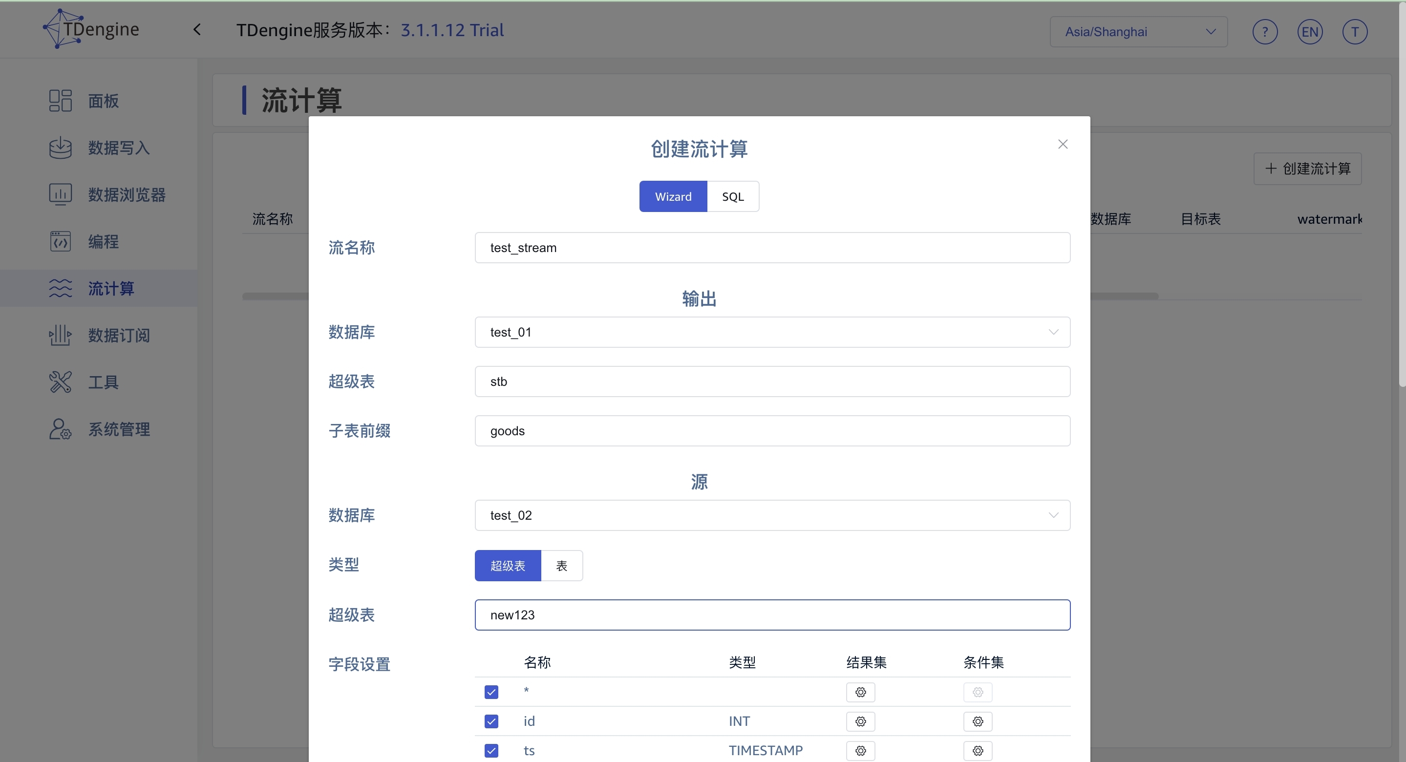Open the Asia/Shanghai timezone selector
This screenshot has width=1406, height=762.
1138,31
